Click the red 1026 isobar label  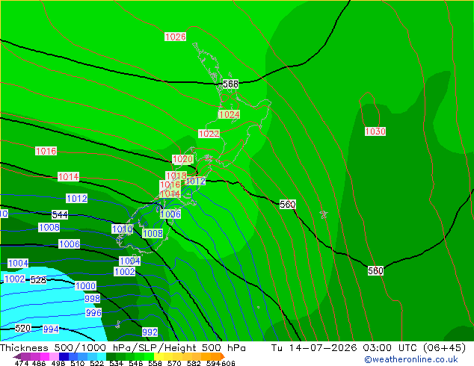click(176, 37)
